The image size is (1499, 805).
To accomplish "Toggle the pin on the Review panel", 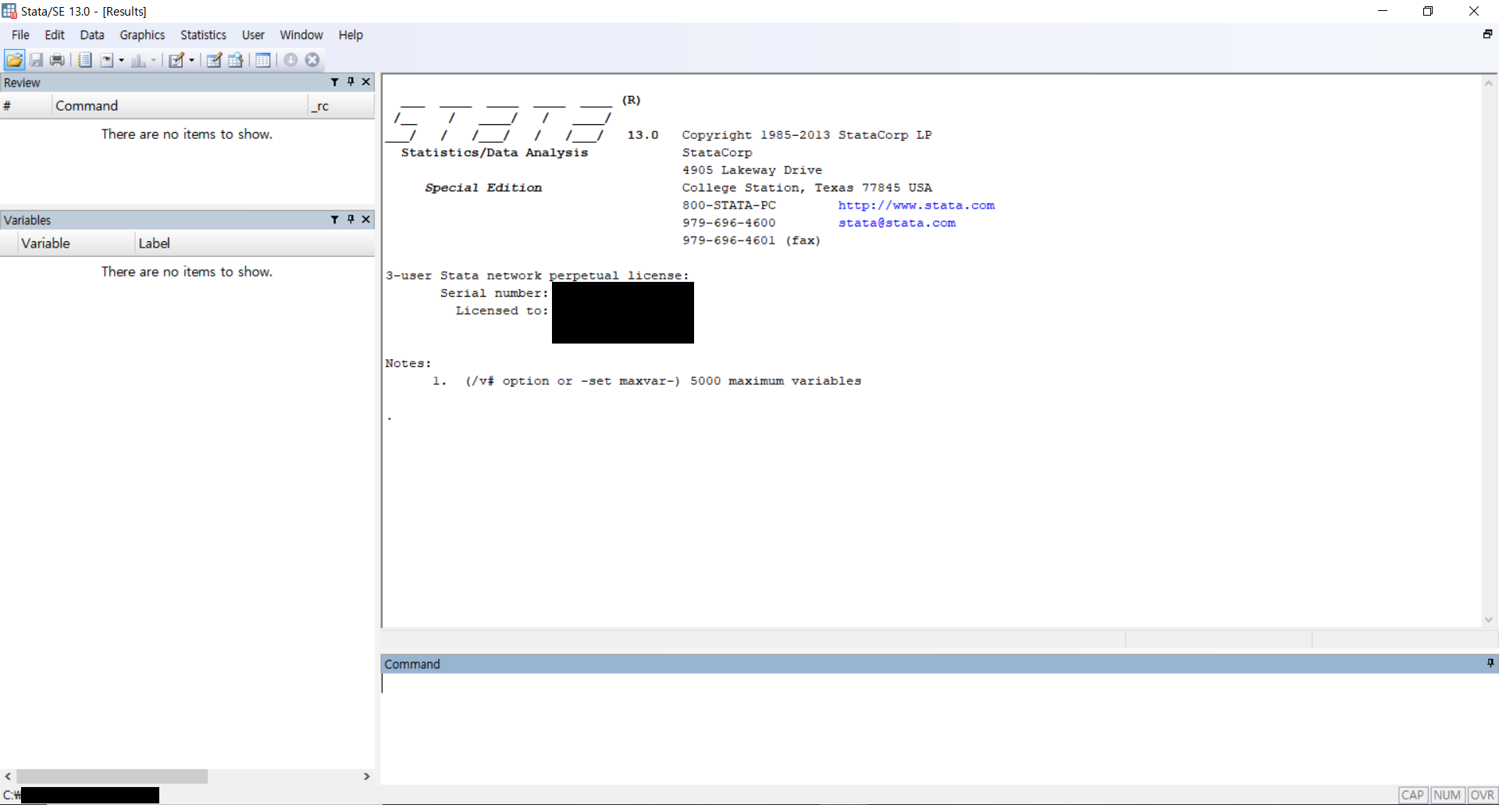I will 351,82.
